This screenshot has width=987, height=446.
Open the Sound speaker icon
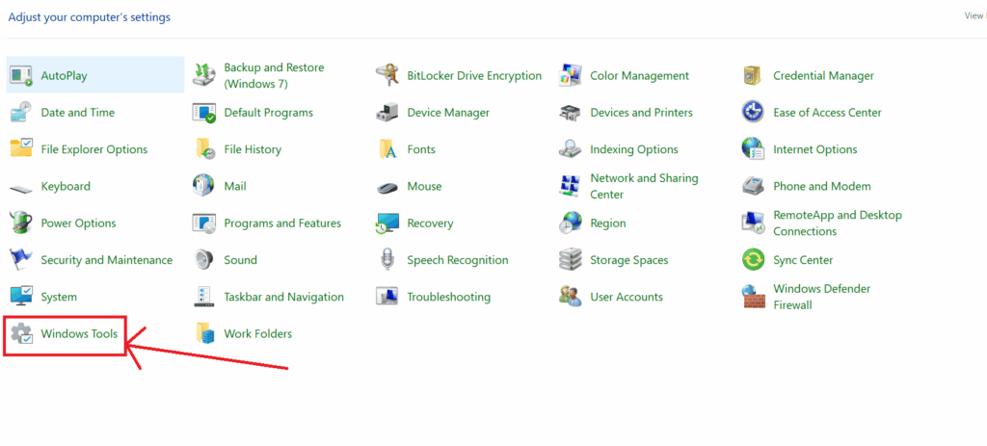click(204, 260)
